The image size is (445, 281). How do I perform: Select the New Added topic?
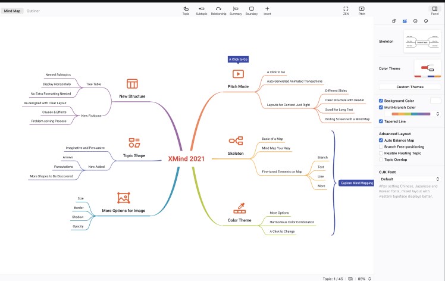tap(96, 167)
